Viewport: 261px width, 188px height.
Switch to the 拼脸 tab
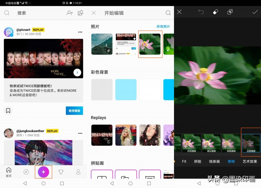click(198, 161)
